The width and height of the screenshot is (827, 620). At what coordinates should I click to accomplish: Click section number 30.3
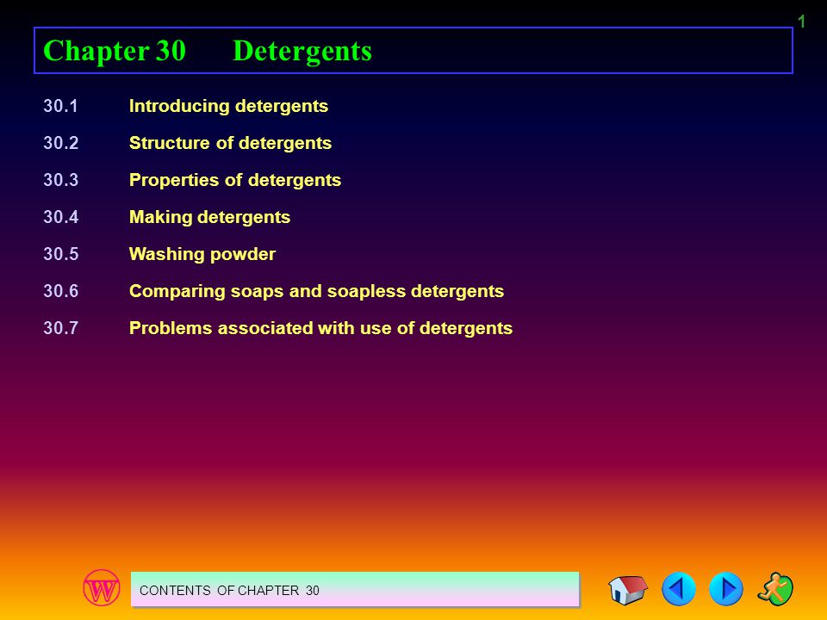click(60, 180)
